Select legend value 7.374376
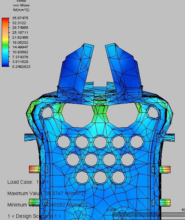Viewport: 185px width, 220px height. tap(20, 57)
